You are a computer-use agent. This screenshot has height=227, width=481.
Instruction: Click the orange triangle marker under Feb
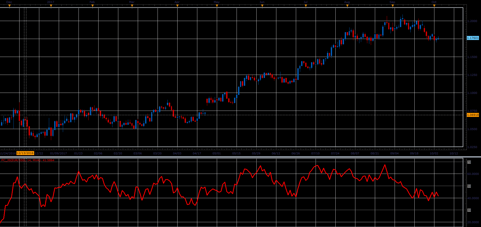click(92, 6)
